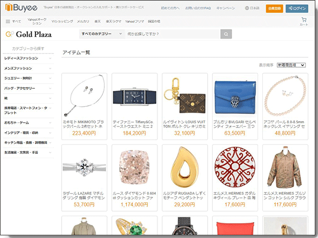This screenshot has width=318, height=238.
Task: Open the HERMES blouson jacket thumbnail
Action: (x=285, y=167)
